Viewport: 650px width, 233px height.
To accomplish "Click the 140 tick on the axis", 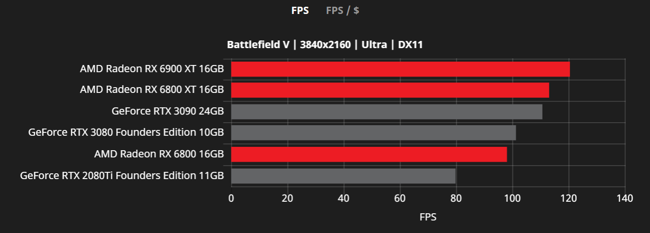I will 624,198.
